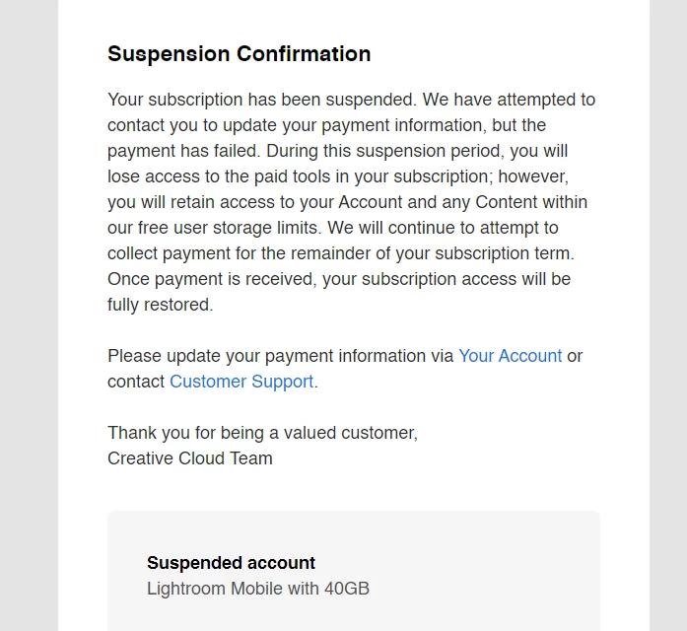This screenshot has height=631, width=687.
Task: Click the sentence starting with Please update your payment
Action: coord(345,369)
